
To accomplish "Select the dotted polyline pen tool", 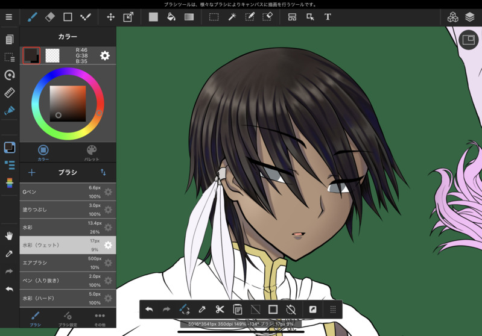I will (86, 17).
